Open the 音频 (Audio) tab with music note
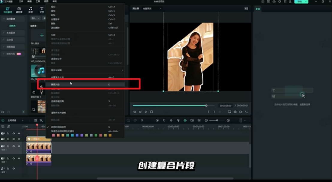 (x=31, y=10)
